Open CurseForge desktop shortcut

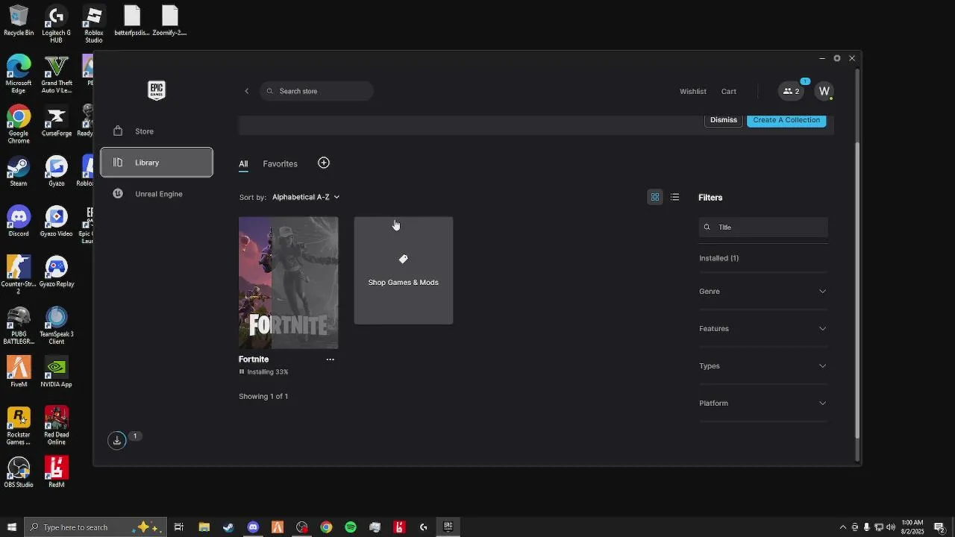56,121
